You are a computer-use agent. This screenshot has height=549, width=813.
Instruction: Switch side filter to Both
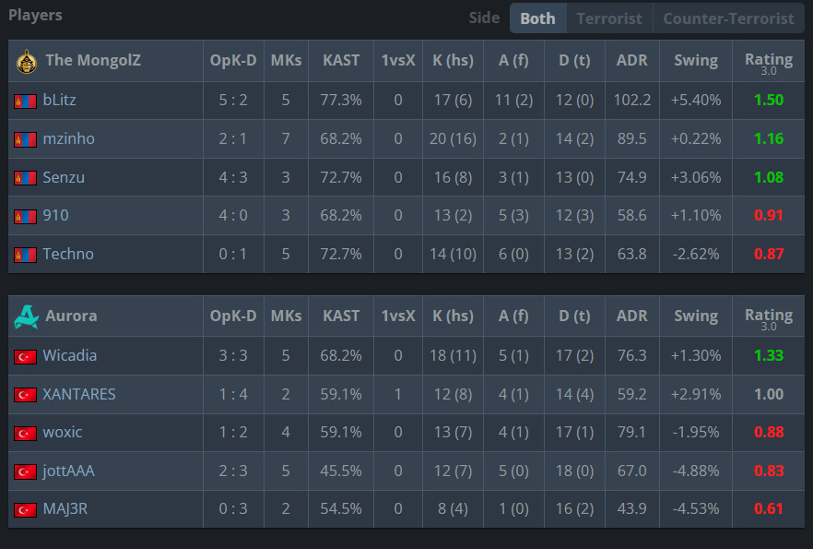click(x=537, y=18)
